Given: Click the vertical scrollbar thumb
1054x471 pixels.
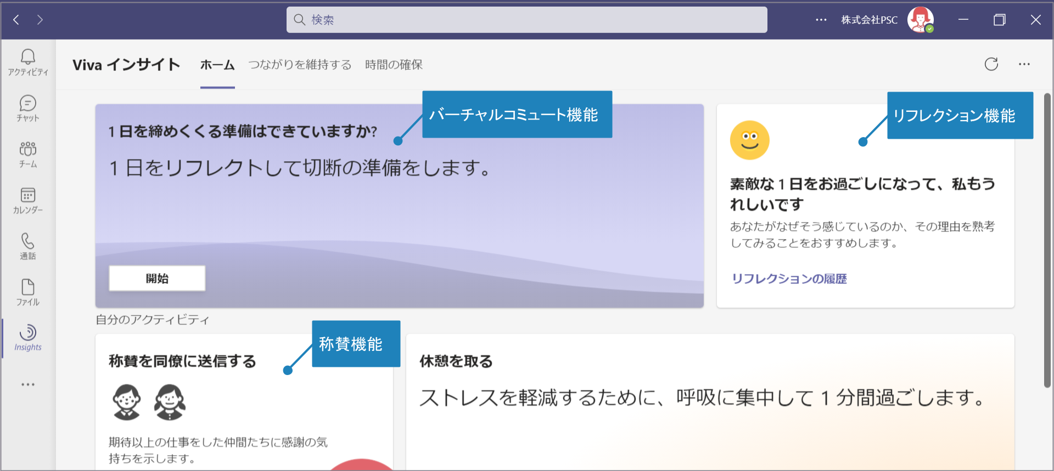Looking at the screenshot, I should pos(1047,240).
